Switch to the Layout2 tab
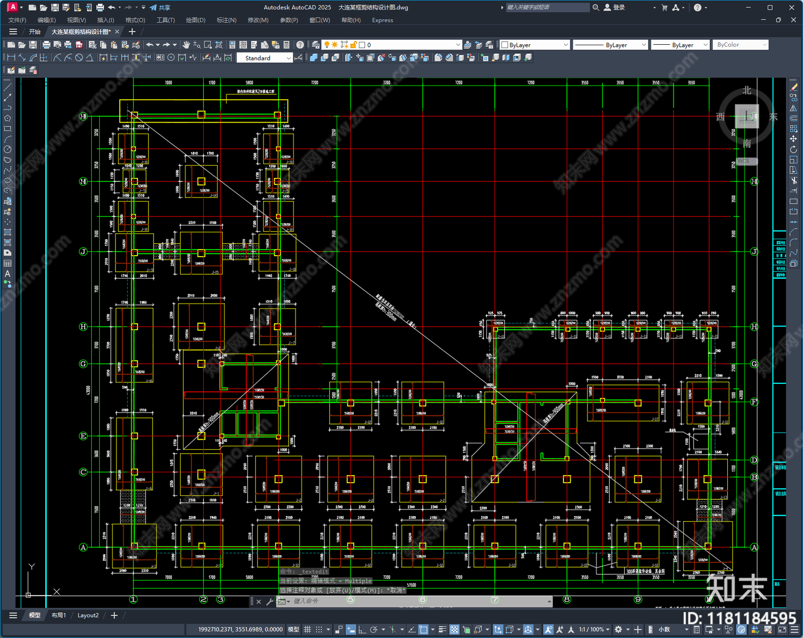 click(88, 615)
